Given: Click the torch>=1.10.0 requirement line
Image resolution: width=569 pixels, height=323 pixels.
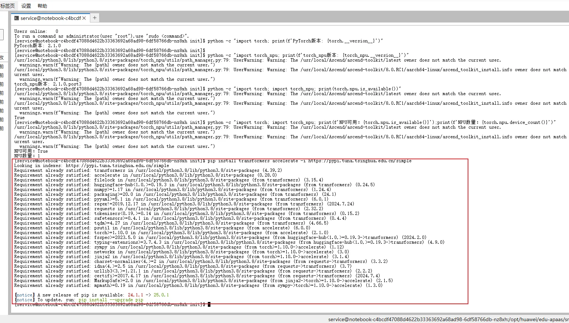Looking at the screenshot, I should pyautogui.click(x=171, y=233).
